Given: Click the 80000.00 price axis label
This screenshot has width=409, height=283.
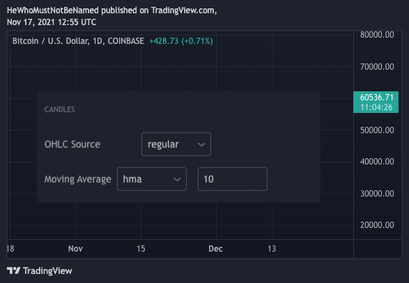Looking at the screenshot, I should (x=377, y=35).
